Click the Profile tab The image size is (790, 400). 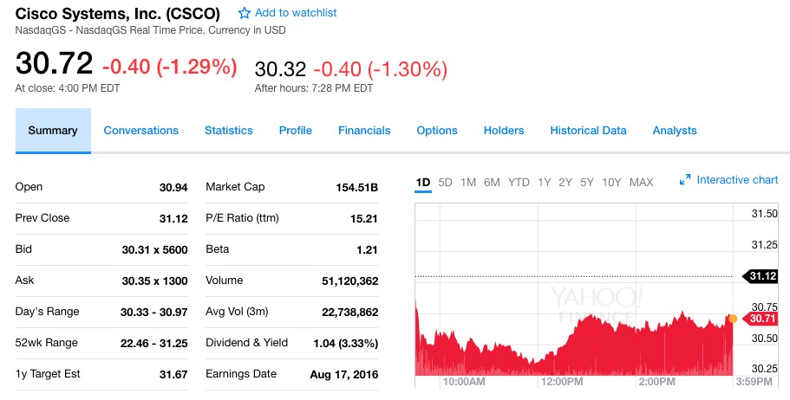coord(295,131)
